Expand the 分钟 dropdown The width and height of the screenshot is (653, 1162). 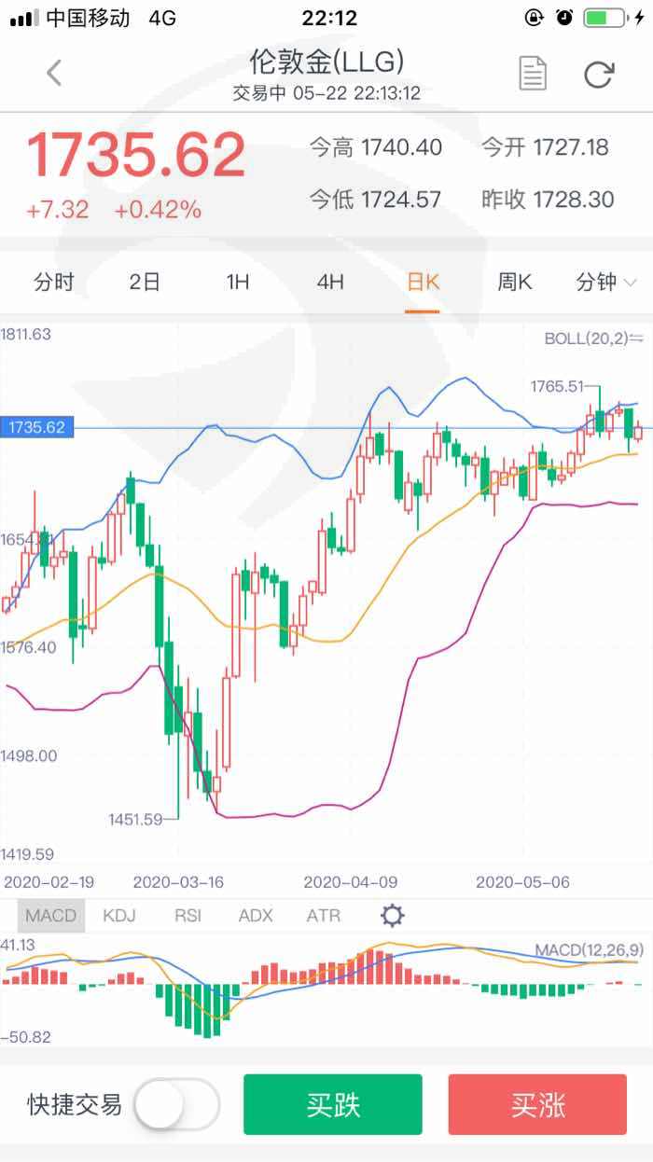[606, 282]
